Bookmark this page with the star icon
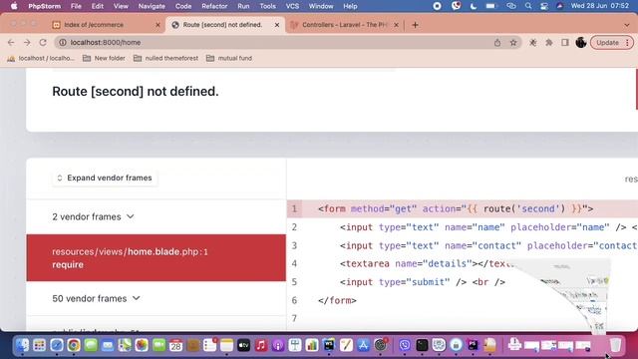Image resolution: width=638 pixels, height=359 pixels. coord(513,42)
